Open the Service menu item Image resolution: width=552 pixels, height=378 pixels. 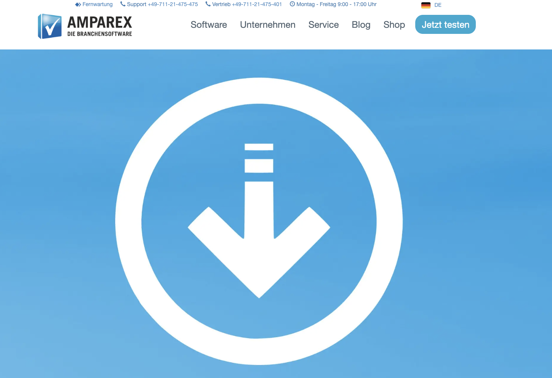[x=323, y=25]
